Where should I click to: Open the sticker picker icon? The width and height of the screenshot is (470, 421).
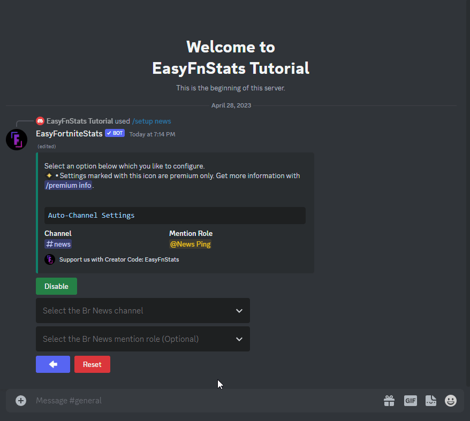coord(431,401)
